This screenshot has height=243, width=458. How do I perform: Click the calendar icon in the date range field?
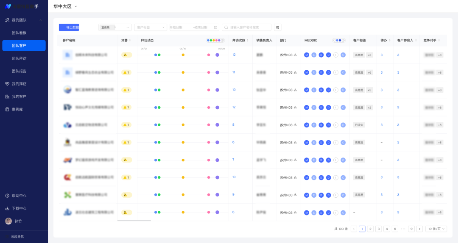(216, 27)
